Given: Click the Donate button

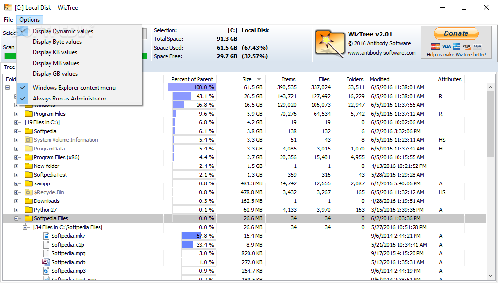Looking at the screenshot, I should pos(456,33).
